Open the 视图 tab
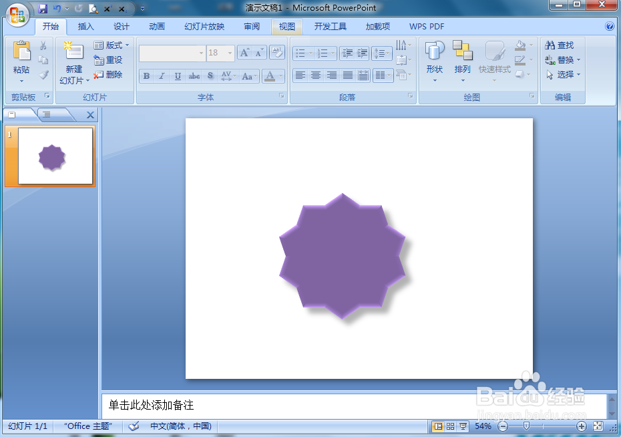 [287, 27]
